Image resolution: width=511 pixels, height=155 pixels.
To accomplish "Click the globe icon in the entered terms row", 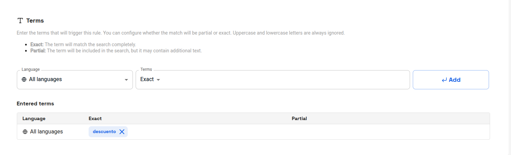I will click(x=25, y=132).
